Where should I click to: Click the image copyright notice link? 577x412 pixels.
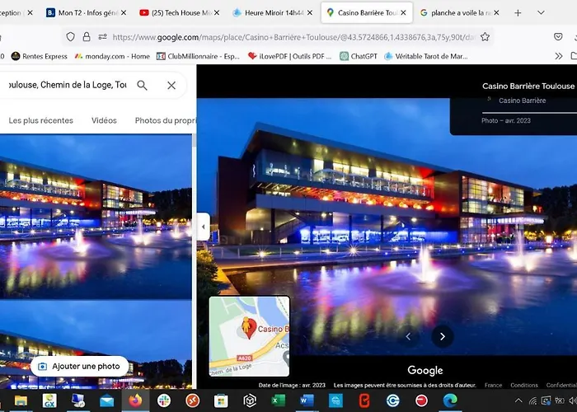click(x=405, y=385)
